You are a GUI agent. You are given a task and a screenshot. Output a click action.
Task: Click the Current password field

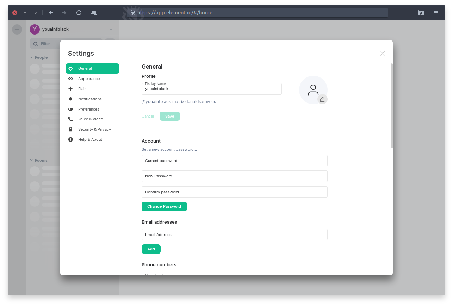click(x=234, y=161)
